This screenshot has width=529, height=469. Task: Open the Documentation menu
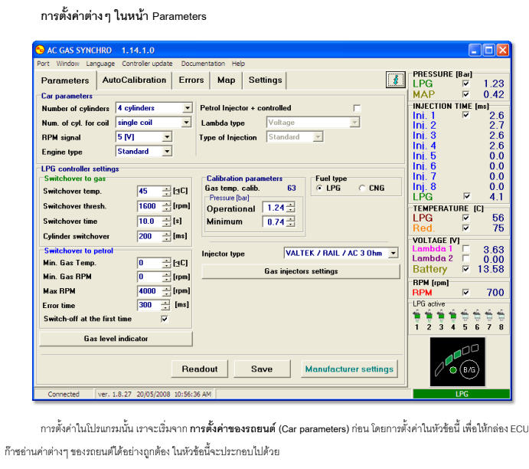pos(203,64)
